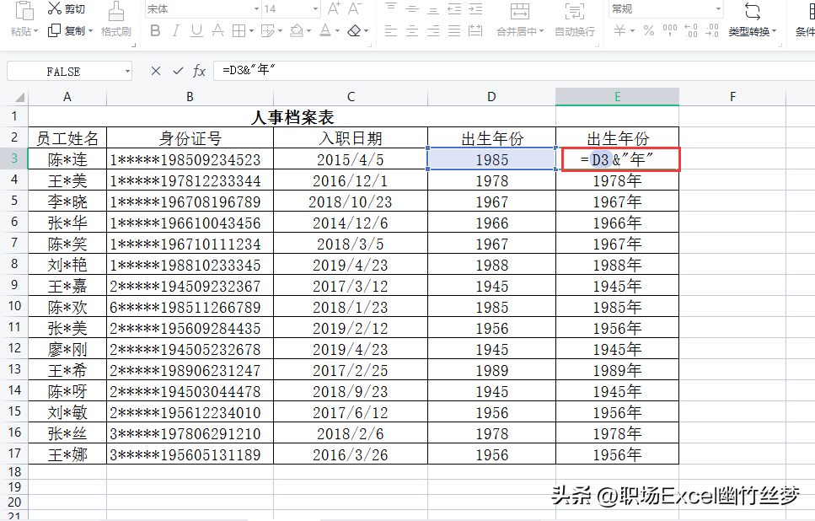Toggle Underline formatting

tap(196, 30)
